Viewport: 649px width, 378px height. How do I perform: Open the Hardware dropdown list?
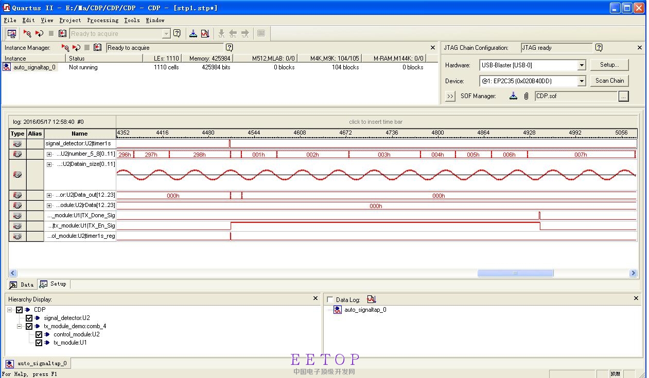point(581,65)
